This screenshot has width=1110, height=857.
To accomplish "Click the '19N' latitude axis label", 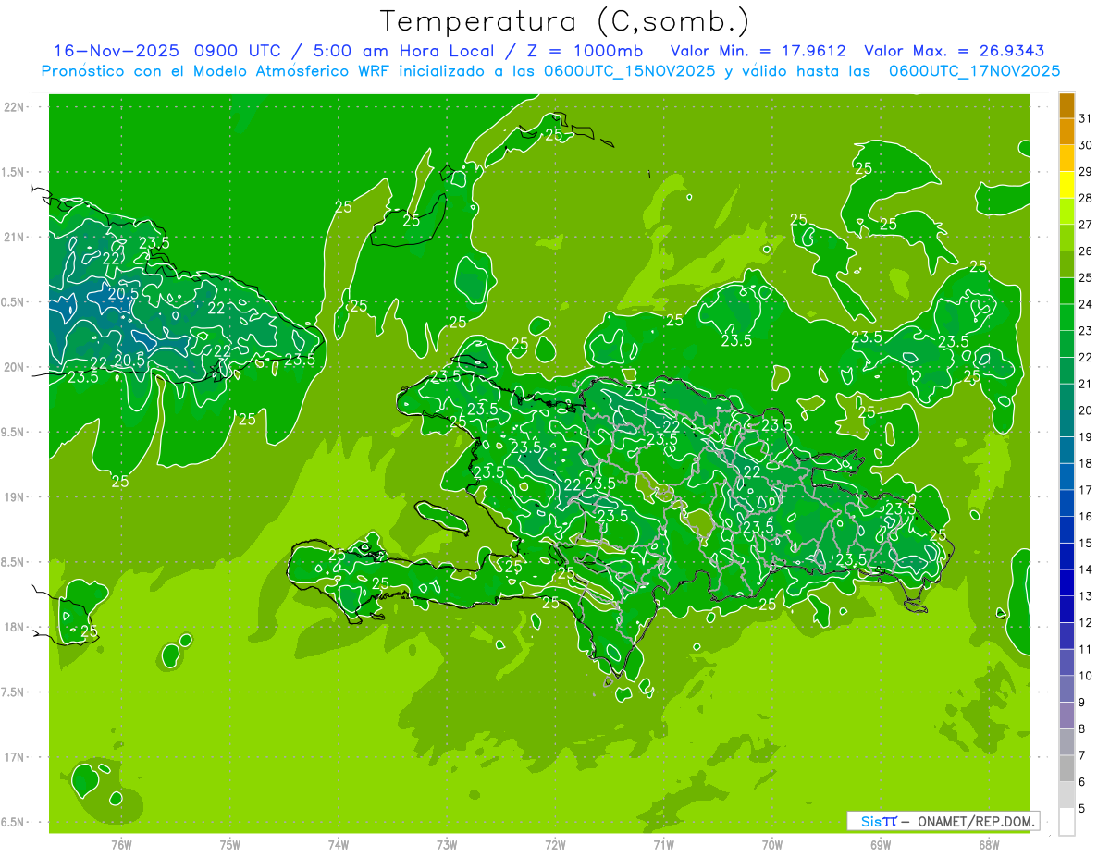I will (x=14, y=497).
